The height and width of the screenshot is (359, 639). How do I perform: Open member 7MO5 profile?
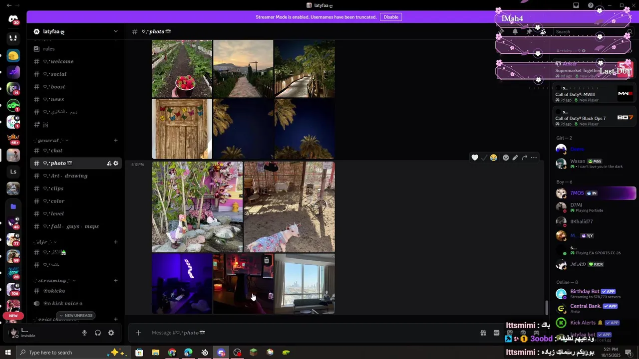(595, 193)
